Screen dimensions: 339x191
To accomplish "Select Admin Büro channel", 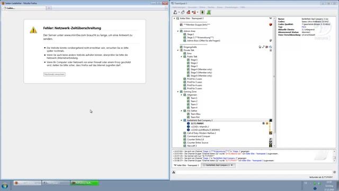I will click(x=203, y=41).
